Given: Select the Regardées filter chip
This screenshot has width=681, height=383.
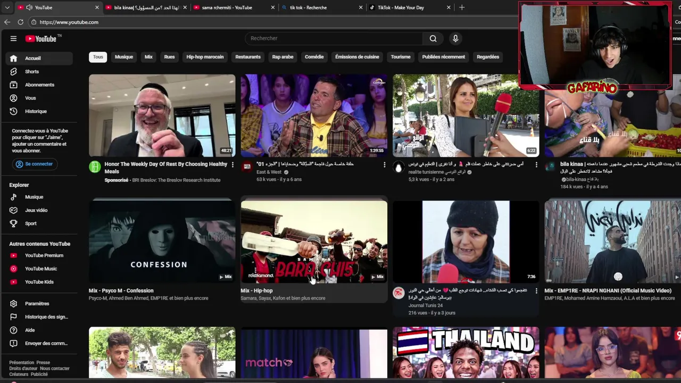Looking at the screenshot, I should [x=488, y=57].
